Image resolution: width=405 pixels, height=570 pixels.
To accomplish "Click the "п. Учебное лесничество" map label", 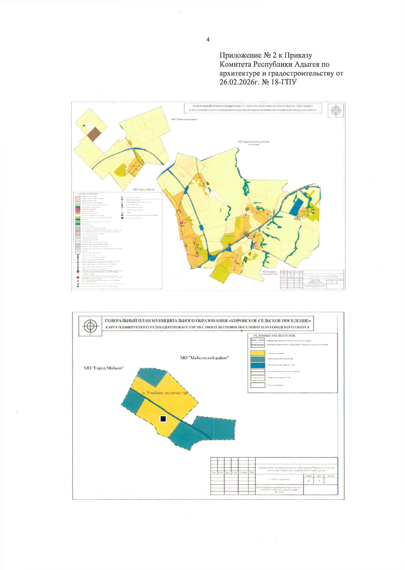I will point(165,393).
